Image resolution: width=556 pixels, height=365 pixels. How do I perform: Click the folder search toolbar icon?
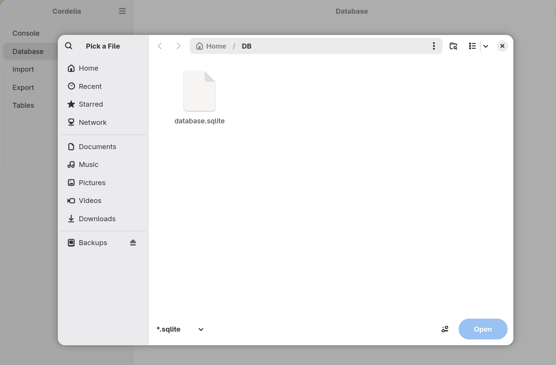(x=453, y=46)
